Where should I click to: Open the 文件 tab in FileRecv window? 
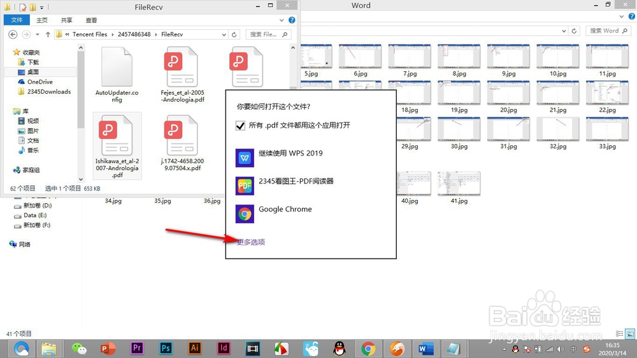[x=17, y=20]
